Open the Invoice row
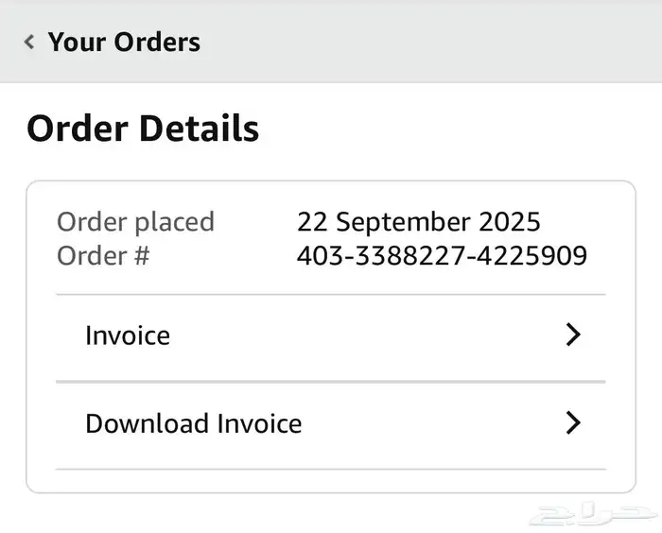The width and height of the screenshot is (662, 533). point(128,335)
